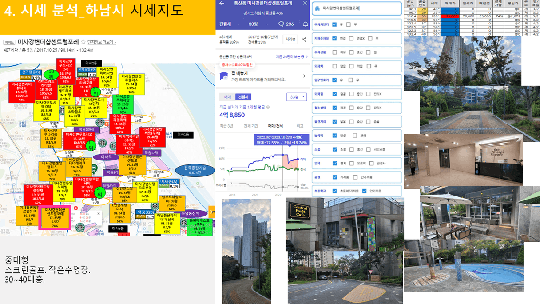The height and width of the screenshot is (304, 540).
Task: Open the 전월세 dropdown in the blue header
Action: tap(230, 24)
